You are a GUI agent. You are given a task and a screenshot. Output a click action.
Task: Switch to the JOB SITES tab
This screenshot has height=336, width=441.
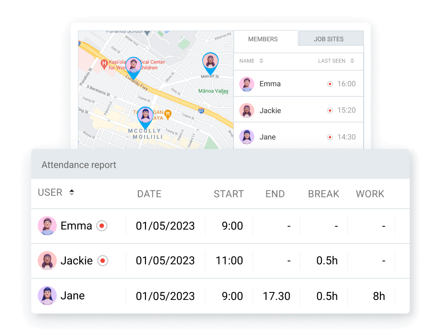[331, 39]
